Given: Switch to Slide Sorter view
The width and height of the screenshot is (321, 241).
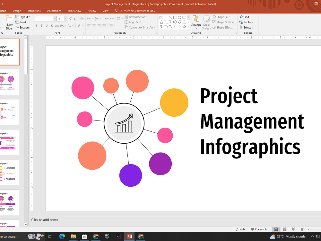Looking at the screenshot, I should [285, 229].
